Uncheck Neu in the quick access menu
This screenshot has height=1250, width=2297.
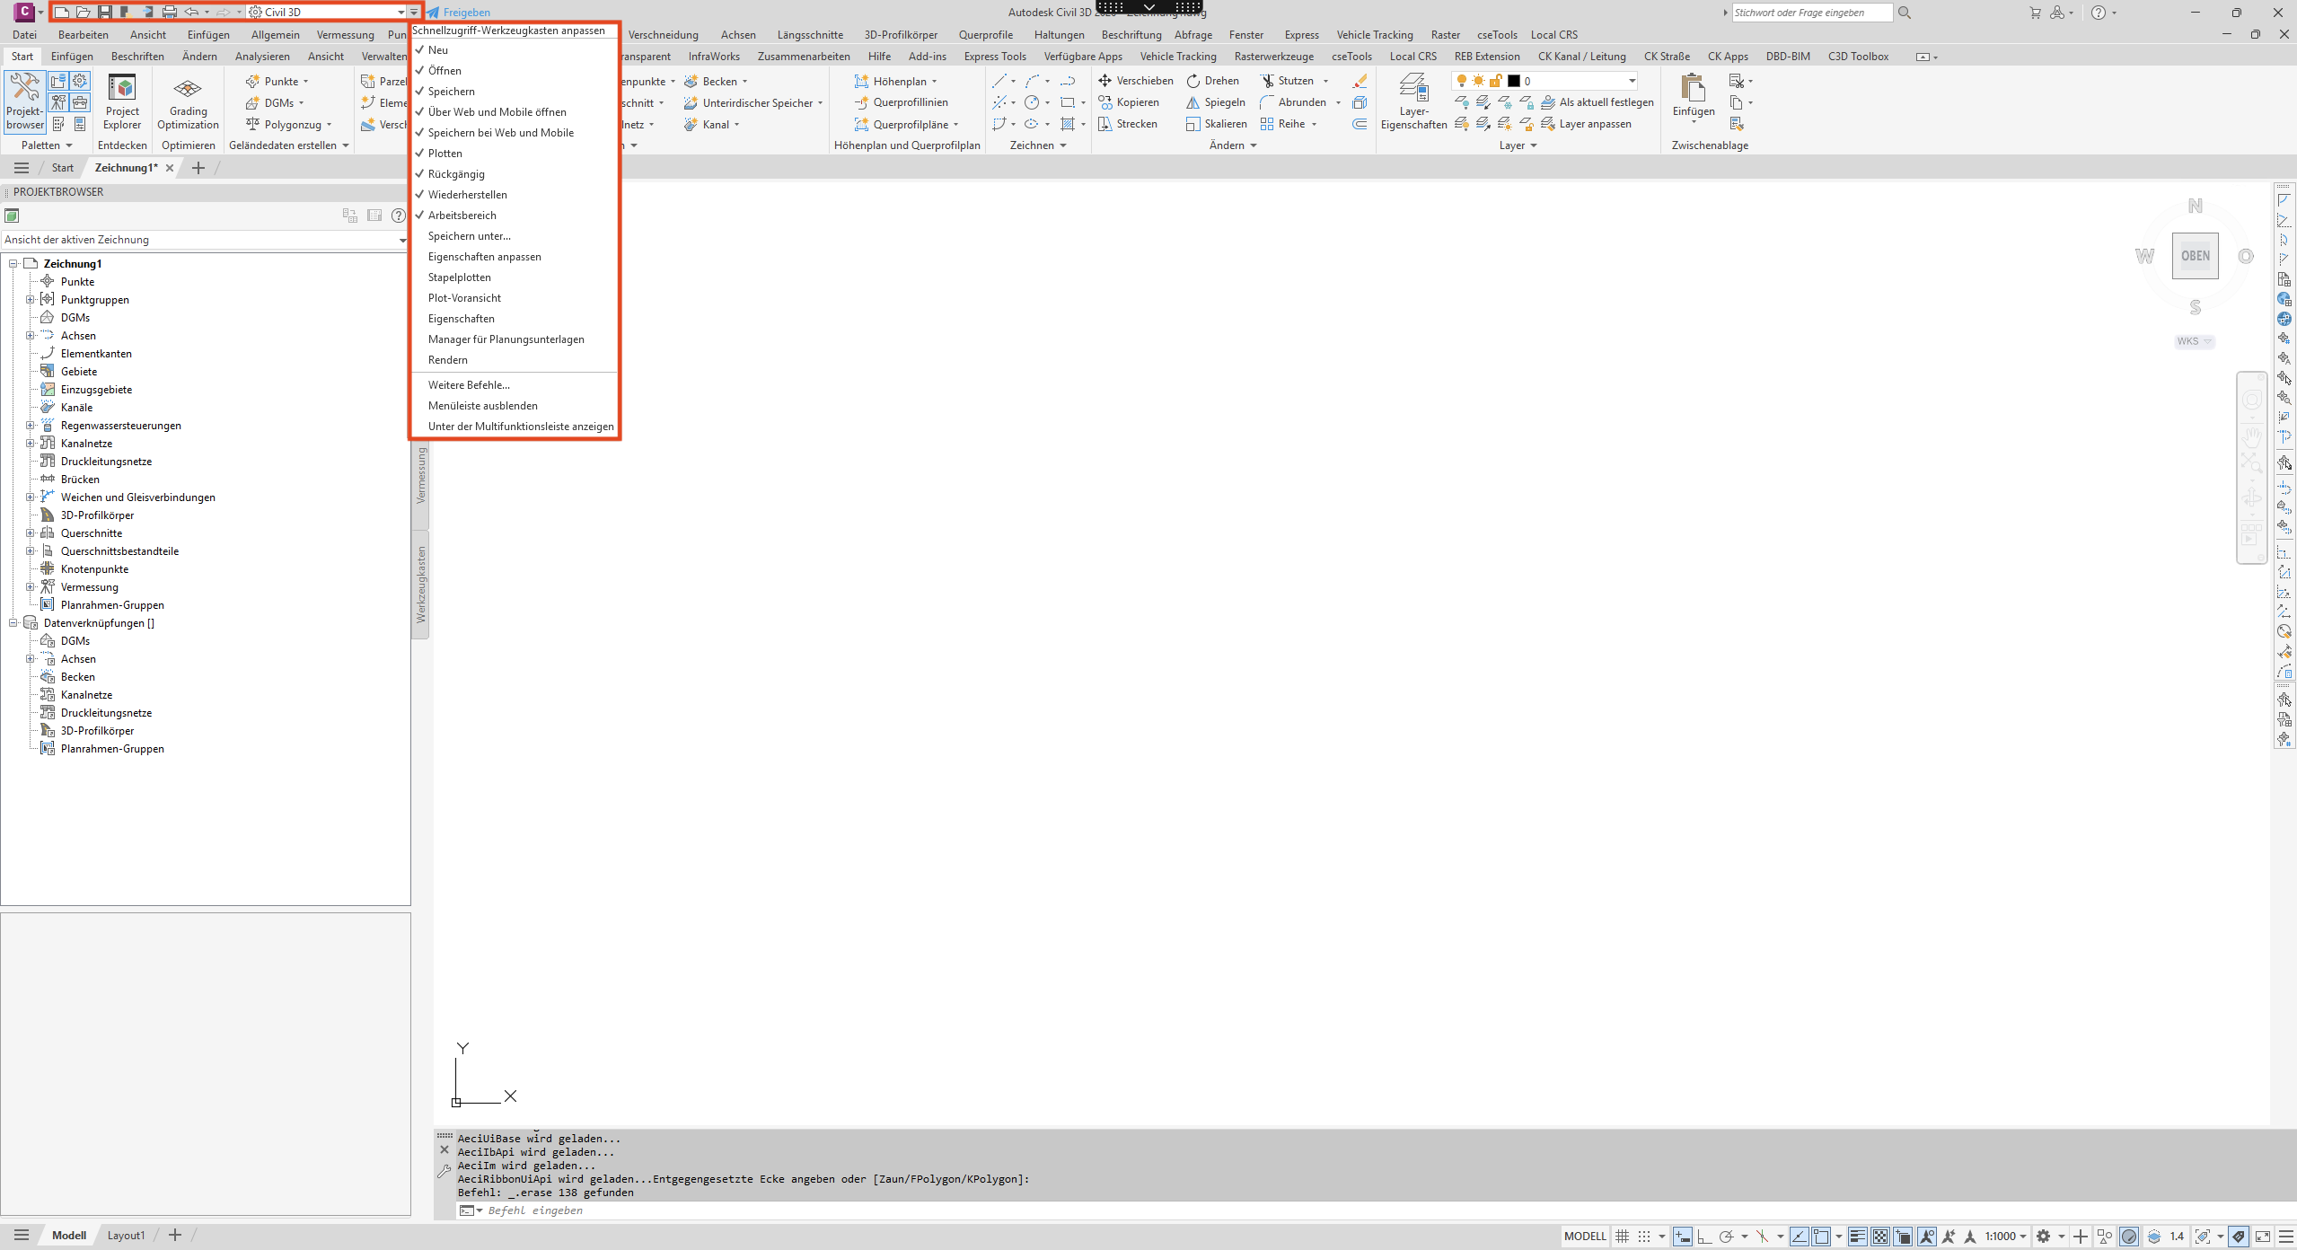pos(515,50)
